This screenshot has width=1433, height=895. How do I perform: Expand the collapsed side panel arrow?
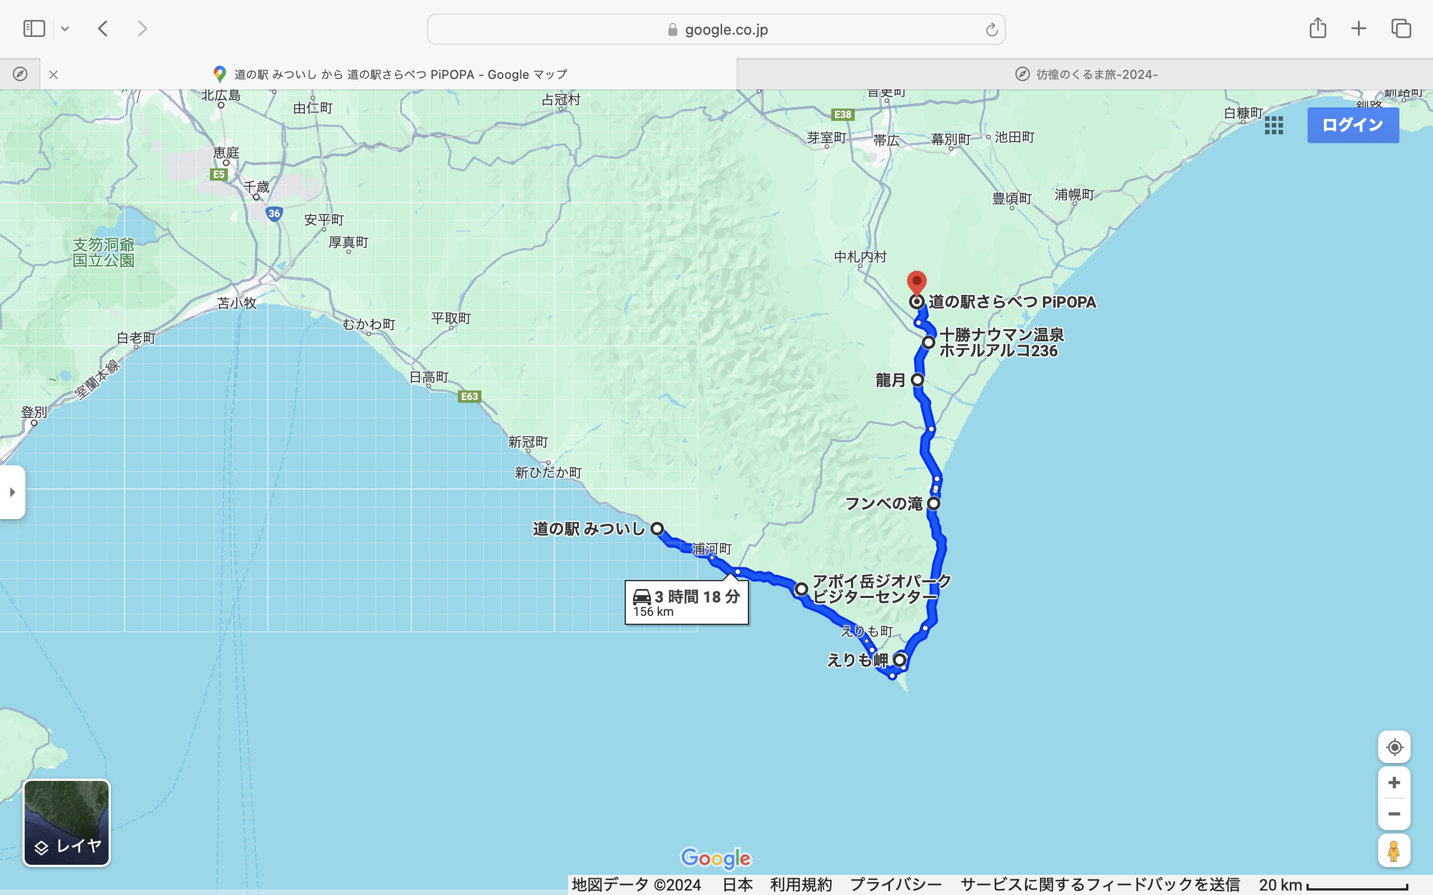(12, 492)
